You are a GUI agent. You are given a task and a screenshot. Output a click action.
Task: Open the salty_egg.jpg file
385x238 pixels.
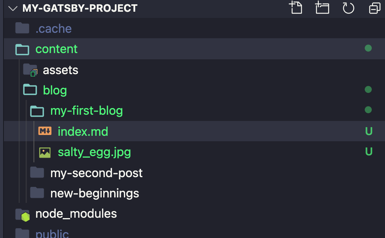tap(94, 152)
